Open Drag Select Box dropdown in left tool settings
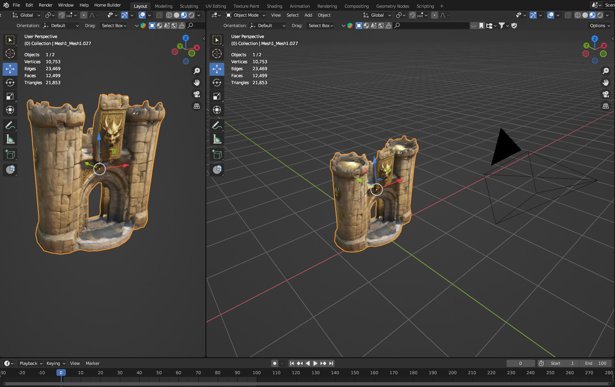 tap(114, 26)
